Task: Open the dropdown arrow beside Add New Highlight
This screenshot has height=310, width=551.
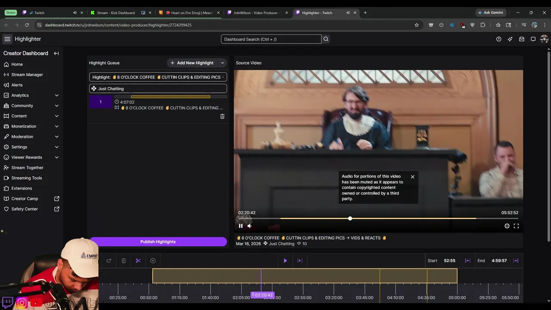Action: click(222, 63)
